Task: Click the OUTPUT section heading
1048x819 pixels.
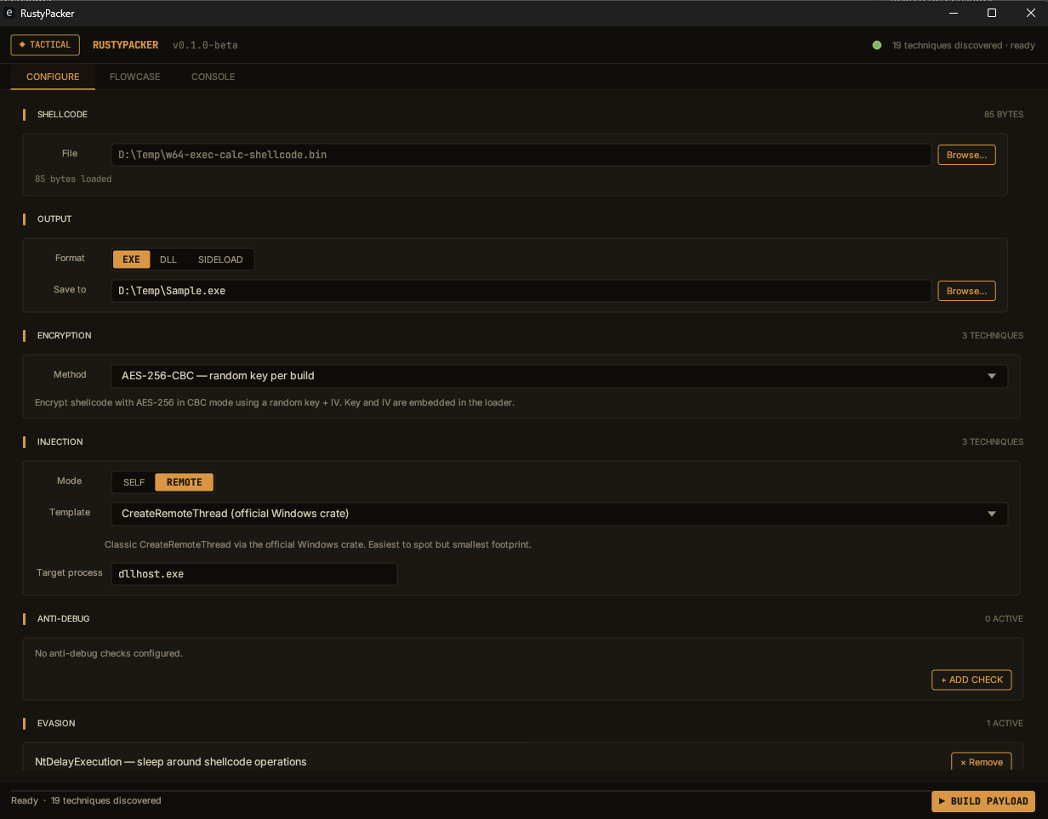Action: coord(54,219)
